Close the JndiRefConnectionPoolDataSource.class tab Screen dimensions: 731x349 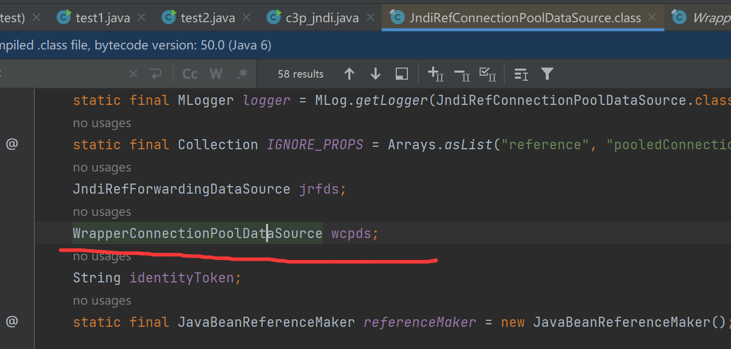point(652,18)
